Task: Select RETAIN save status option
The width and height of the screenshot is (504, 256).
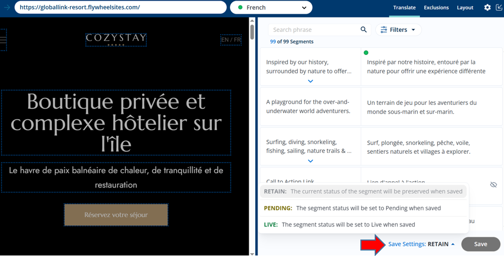Action: 364,192
